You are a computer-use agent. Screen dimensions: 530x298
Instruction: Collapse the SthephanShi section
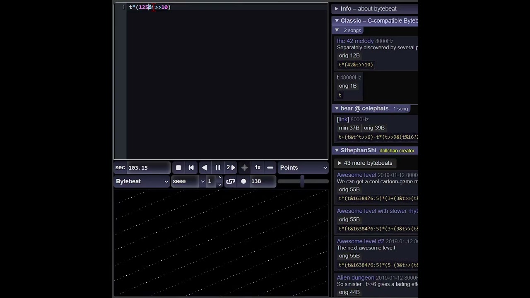(x=375, y=151)
